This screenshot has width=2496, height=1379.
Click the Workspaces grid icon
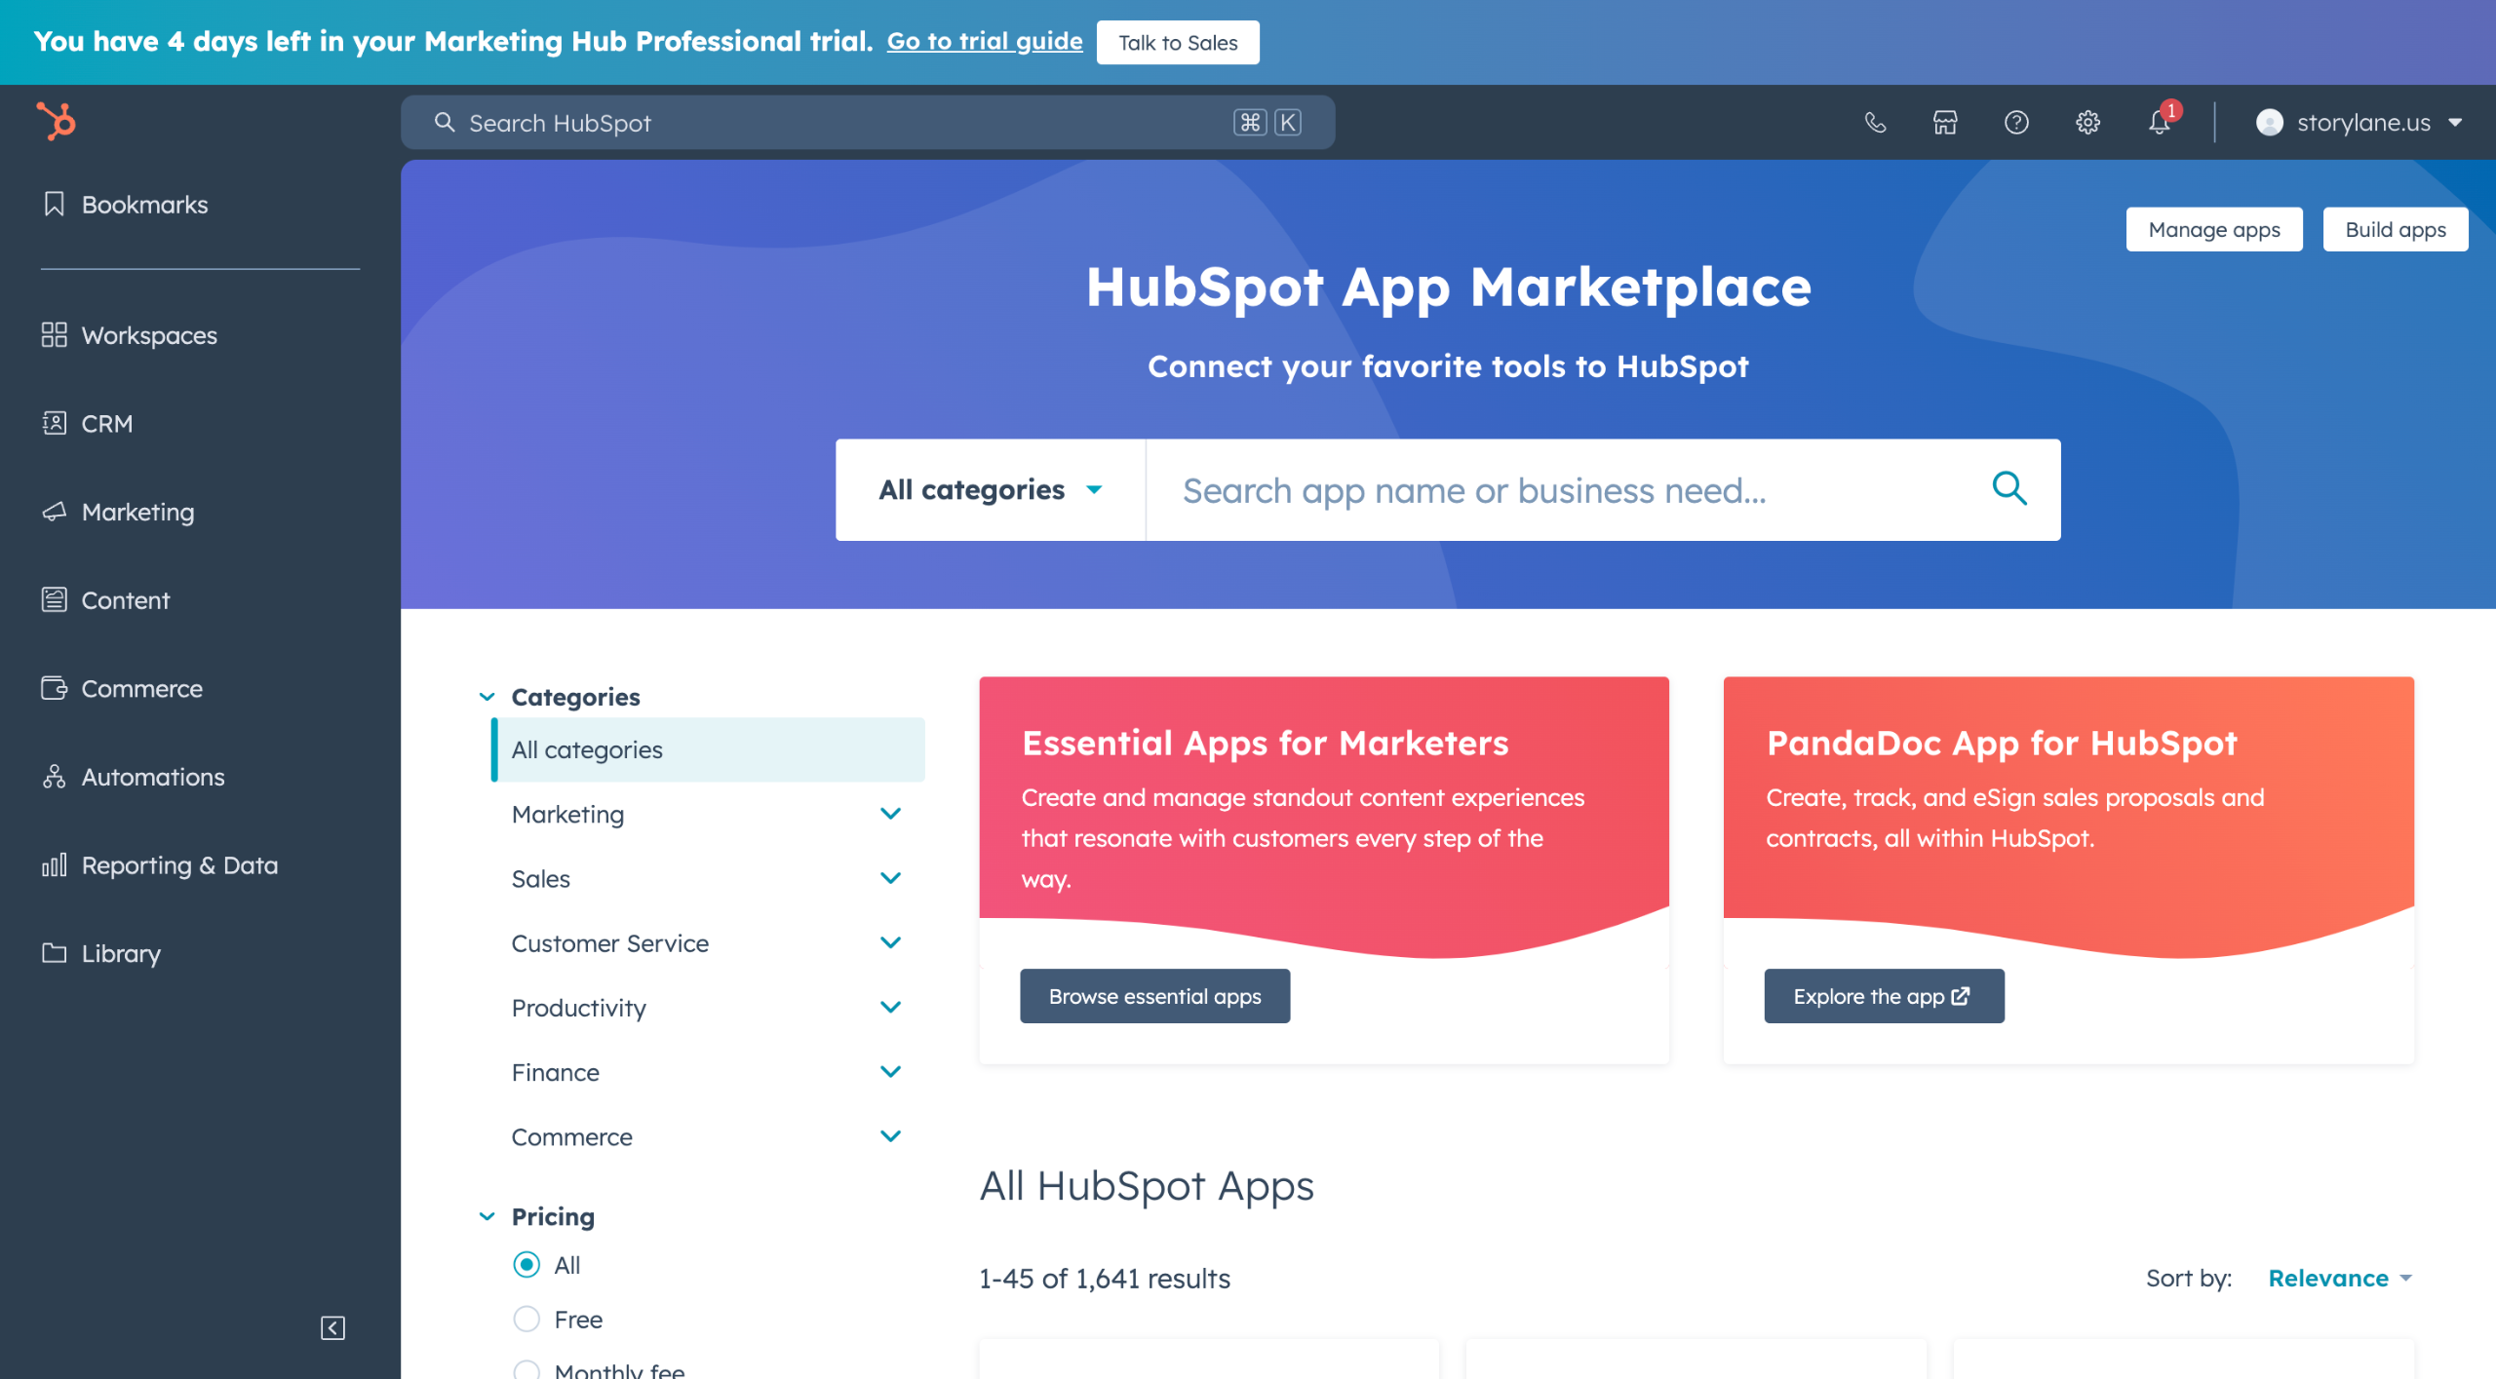[55, 335]
